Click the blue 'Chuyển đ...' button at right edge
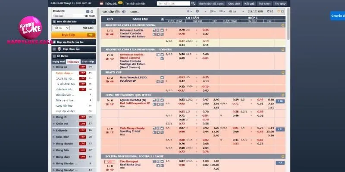345x172 pixels. (x=337, y=16)
